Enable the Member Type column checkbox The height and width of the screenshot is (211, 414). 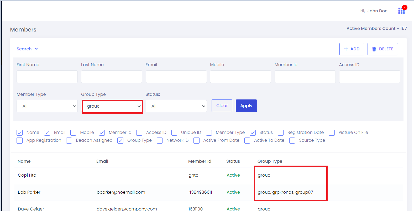click(x=209, y=133)
